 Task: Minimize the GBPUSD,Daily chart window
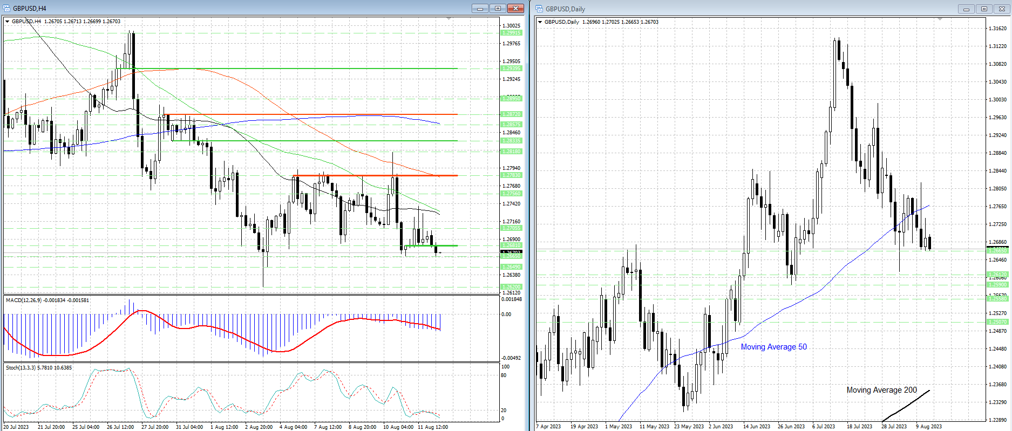click(x=966, y=9)
